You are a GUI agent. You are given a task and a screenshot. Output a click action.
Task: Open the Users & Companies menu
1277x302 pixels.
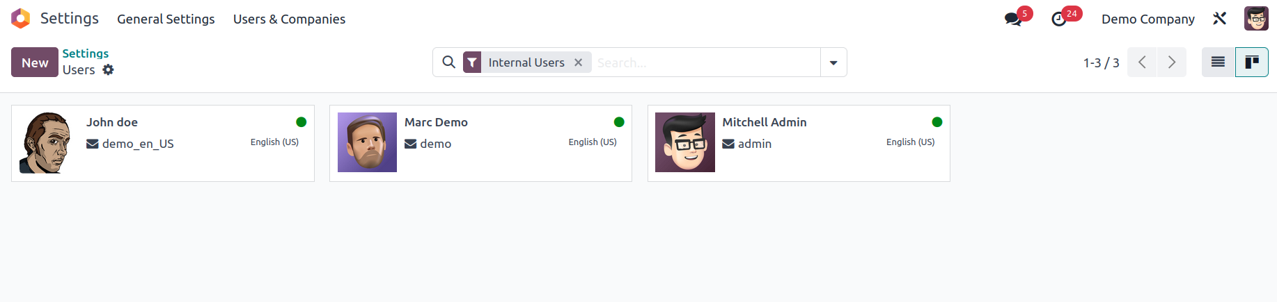(289, 19)
